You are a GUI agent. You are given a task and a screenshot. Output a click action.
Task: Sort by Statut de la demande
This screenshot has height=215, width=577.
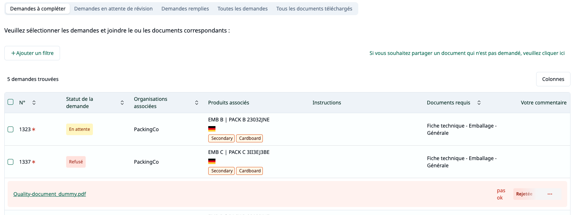click(122, 103)
